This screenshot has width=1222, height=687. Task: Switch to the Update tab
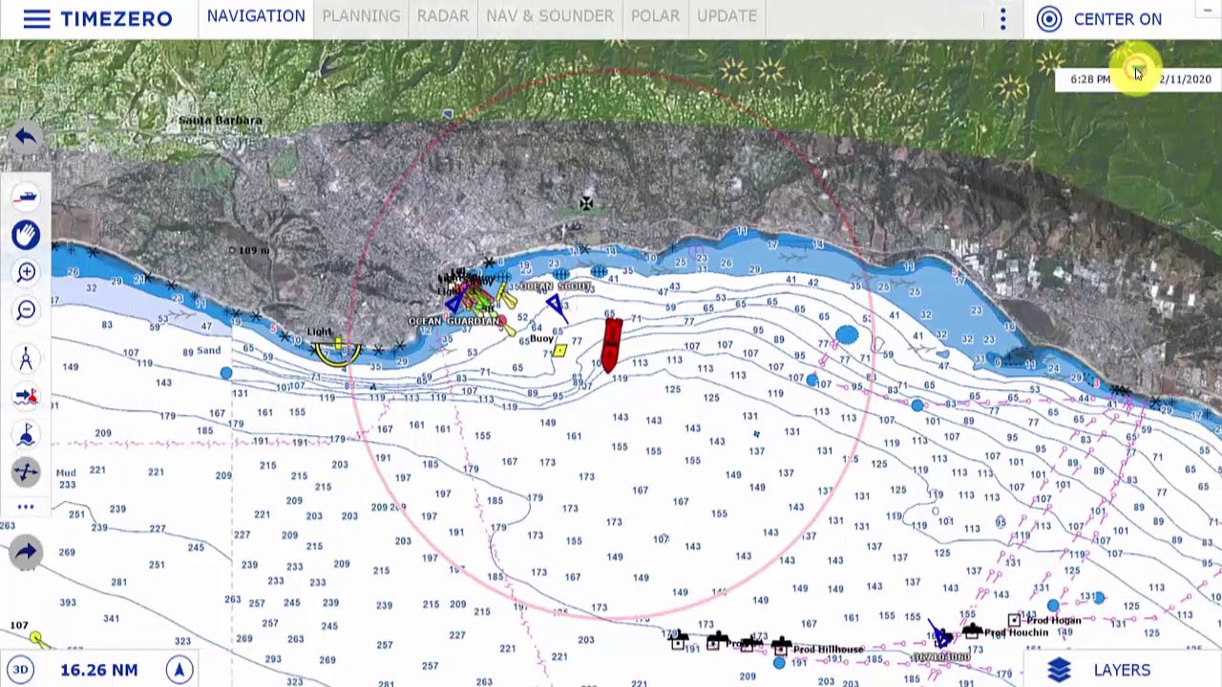pyautogui.click(x=727, y=16)
